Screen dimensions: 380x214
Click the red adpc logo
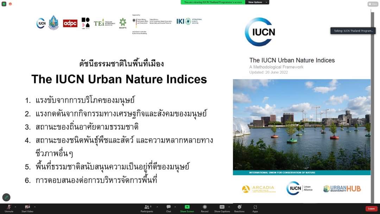coord(70,23)
